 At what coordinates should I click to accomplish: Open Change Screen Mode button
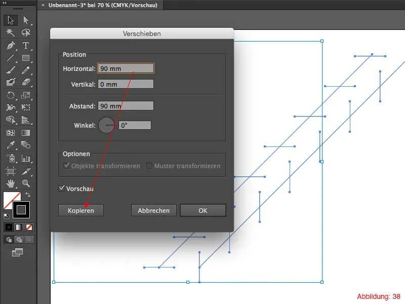point(18,252)
